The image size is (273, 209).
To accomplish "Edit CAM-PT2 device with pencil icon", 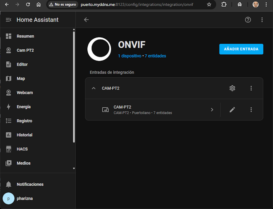I will [x=232, y=110].
